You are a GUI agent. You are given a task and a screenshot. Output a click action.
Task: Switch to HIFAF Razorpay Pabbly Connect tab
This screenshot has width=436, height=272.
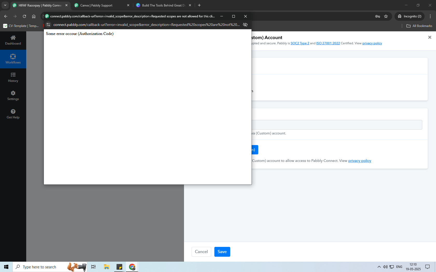pyautogui.click(x=40, y=5)
